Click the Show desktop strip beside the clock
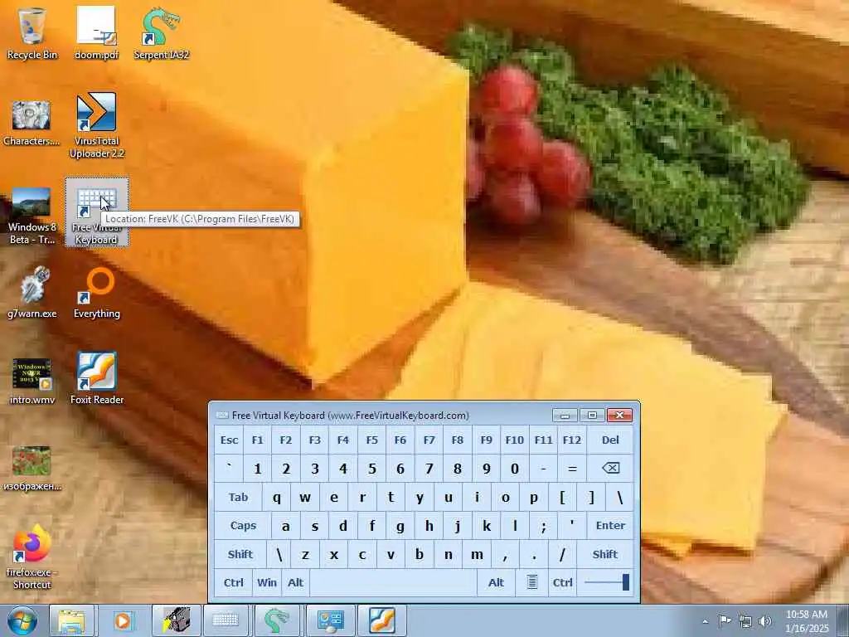 pyautogui.click(x=843, y=620)
